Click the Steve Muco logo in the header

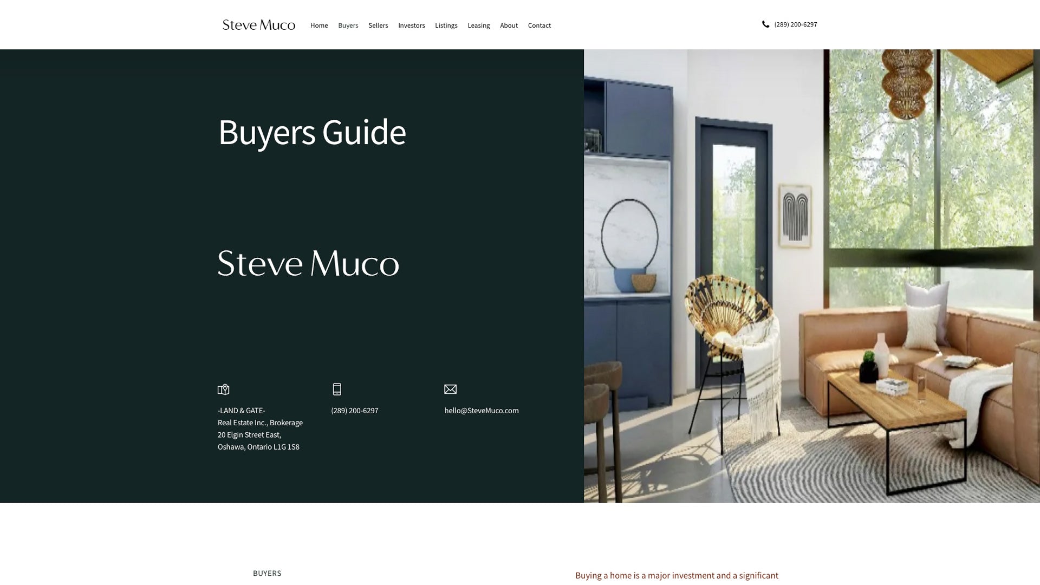point(258,25)
